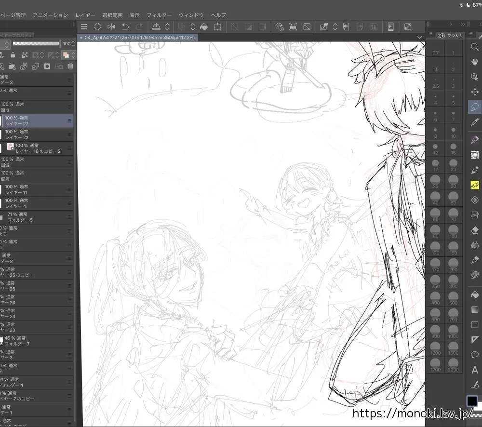Select folder フォルダー 7
This screenshot has height=427, width=482.
click(37, 341)
